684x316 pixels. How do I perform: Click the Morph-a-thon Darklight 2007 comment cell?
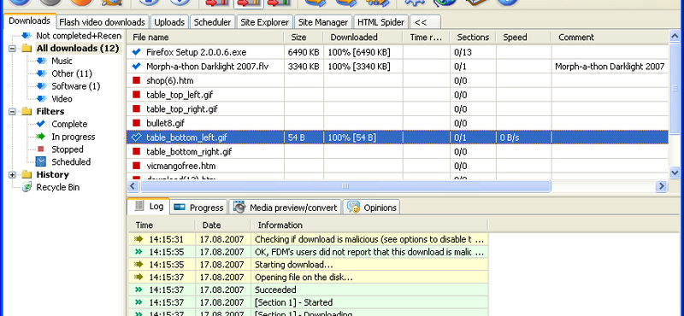pyautogui.click(x=610, y=67)
